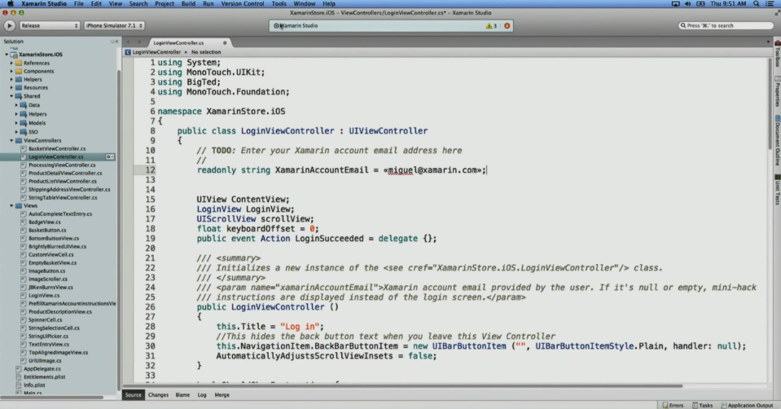Click LoginViewController class breadcrumb
Viewport: 781px width, 409px height.
156,52
